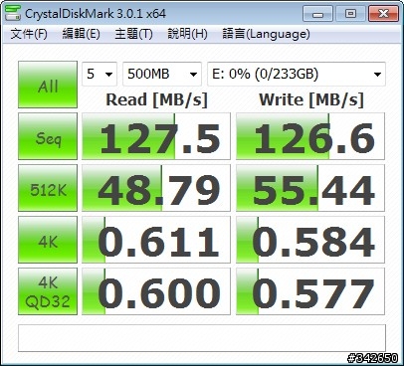404x366 pixels.
Task: Open the 語言(Language) menu
Action: coord(266,34)
